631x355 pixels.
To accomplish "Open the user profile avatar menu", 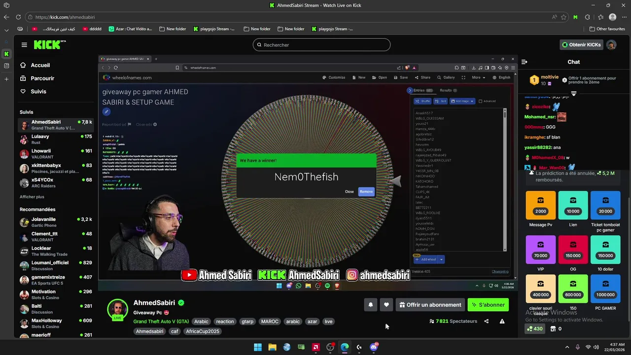I will pos(611,45).
